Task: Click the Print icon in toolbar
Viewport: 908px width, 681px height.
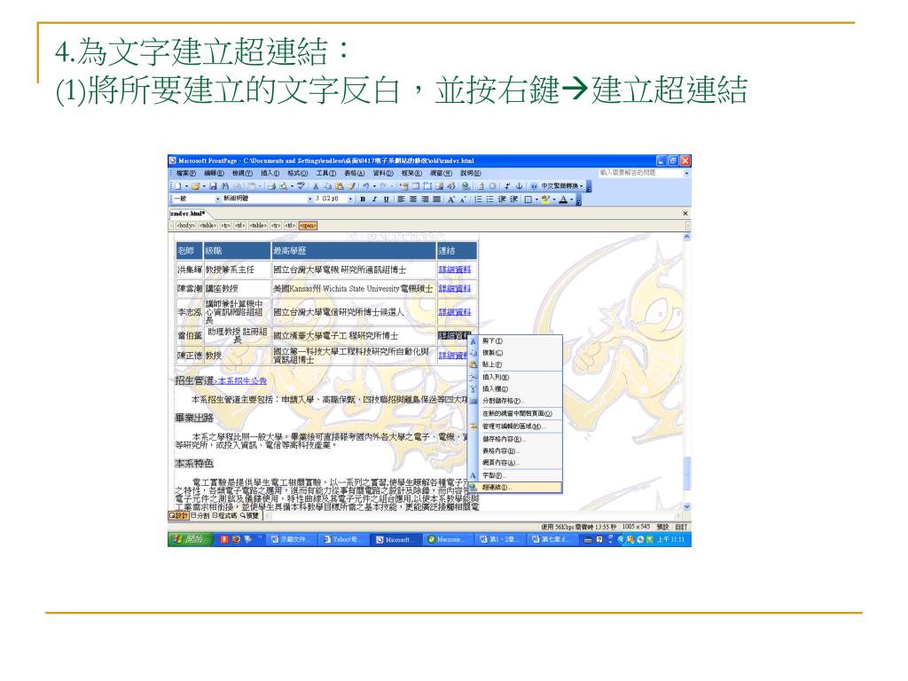Action: (x=271, y=186)
